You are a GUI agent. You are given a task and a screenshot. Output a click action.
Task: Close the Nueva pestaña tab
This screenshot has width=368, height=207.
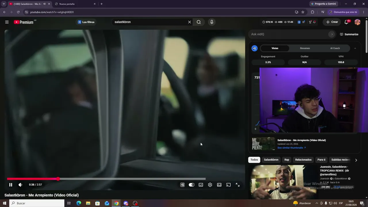click(95, 4)
